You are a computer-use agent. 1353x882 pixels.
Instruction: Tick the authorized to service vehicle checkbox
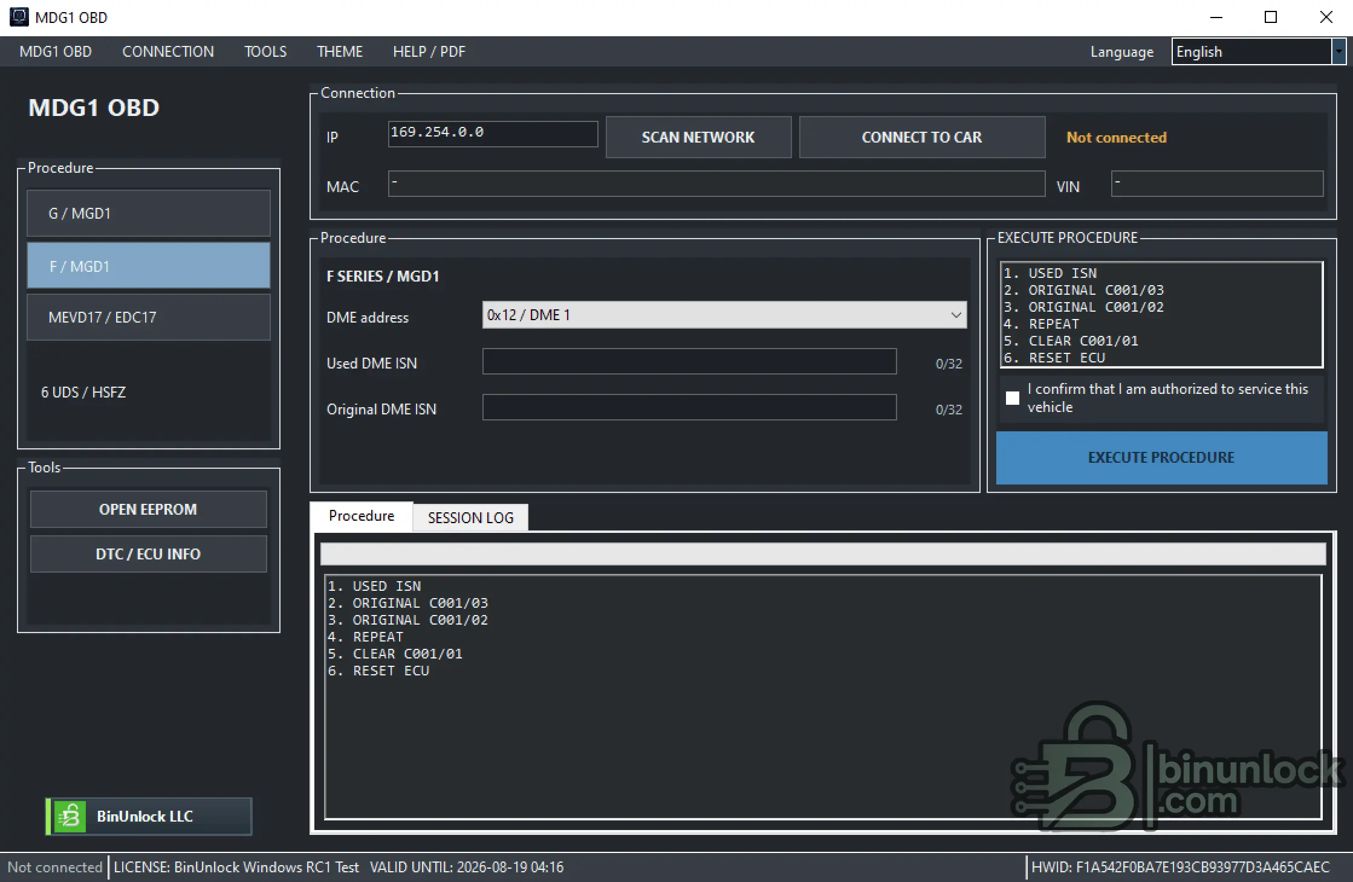(x=1013, y=398)
